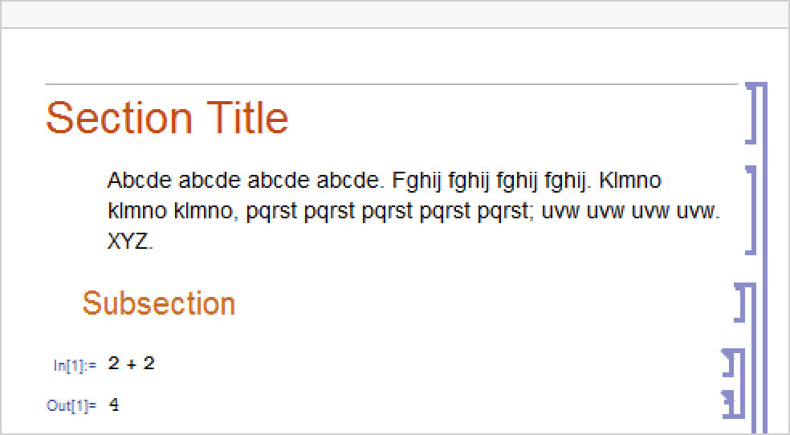Click the paragraph line starting with klmno

coord(413,212)
